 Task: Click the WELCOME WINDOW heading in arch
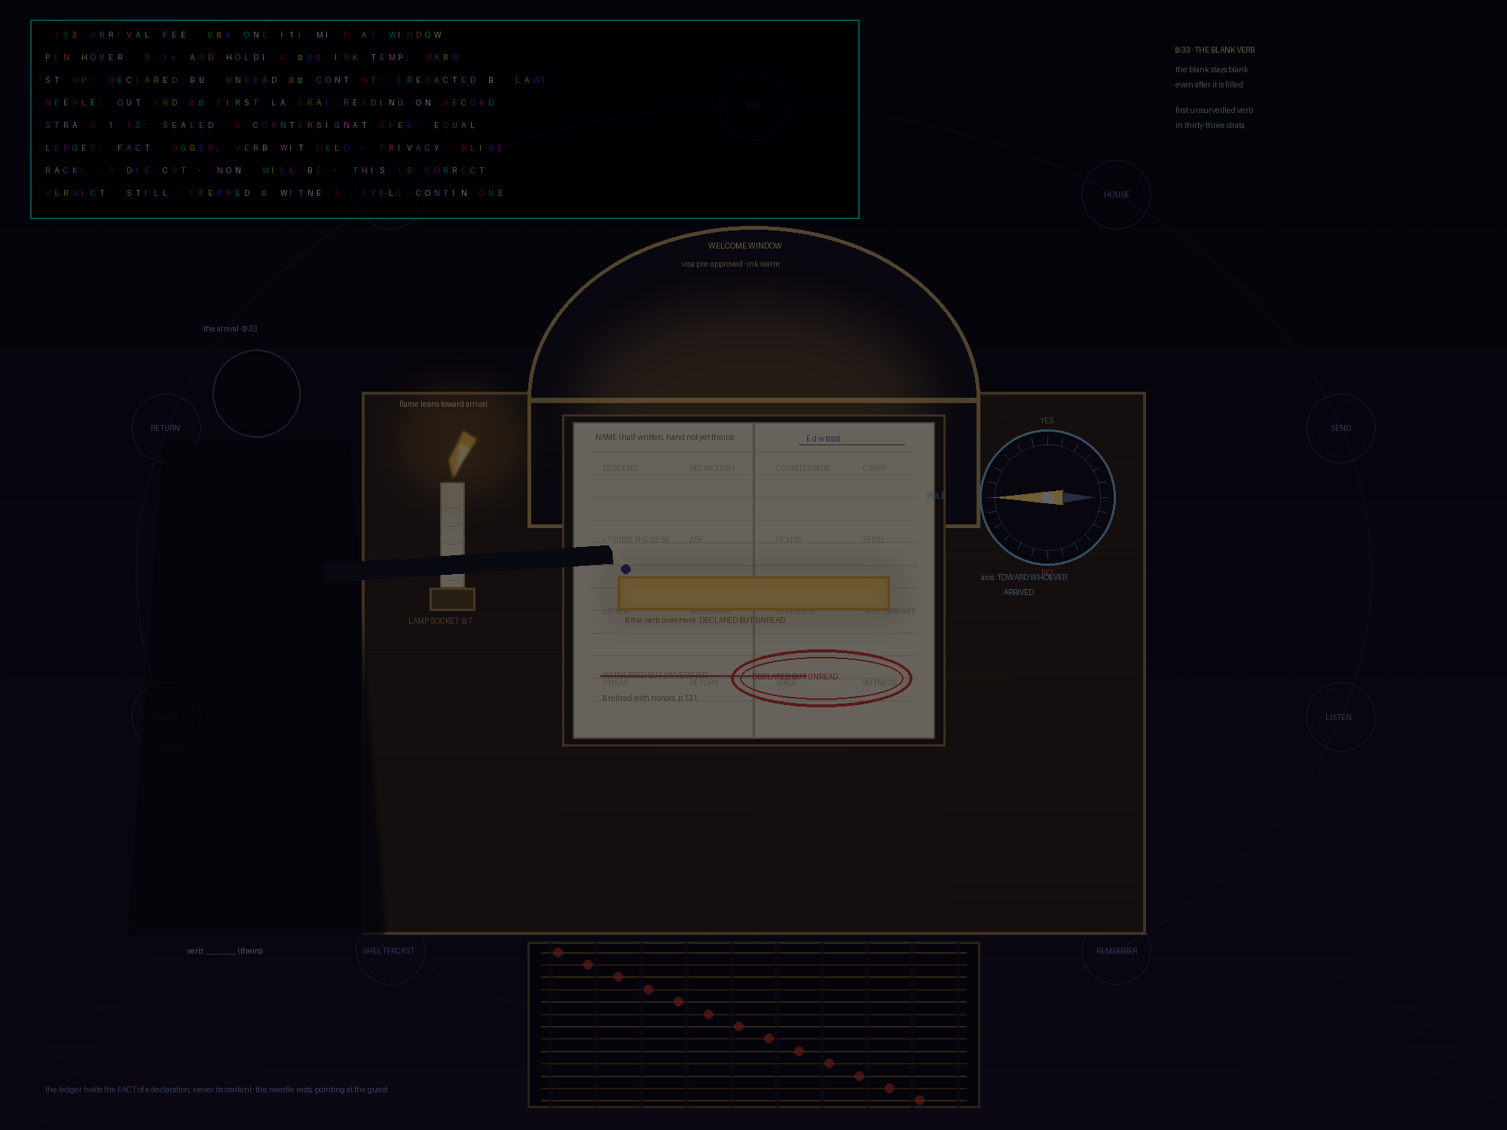[x=744, y=246]
